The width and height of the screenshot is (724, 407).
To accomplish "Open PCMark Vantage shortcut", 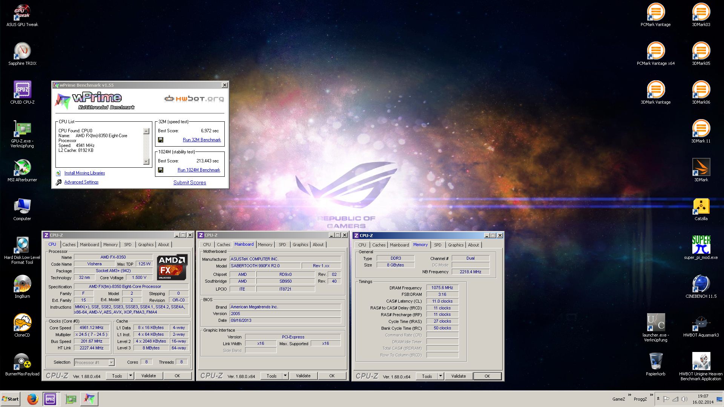I will point(656,15).
